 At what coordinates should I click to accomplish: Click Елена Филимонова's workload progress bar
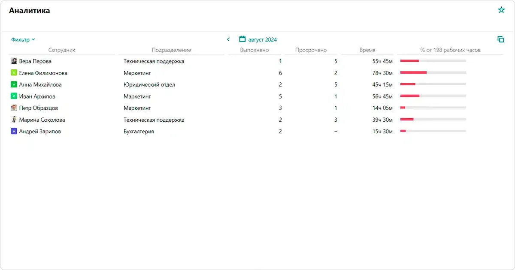pyautogui.click(x=433, y=72)
